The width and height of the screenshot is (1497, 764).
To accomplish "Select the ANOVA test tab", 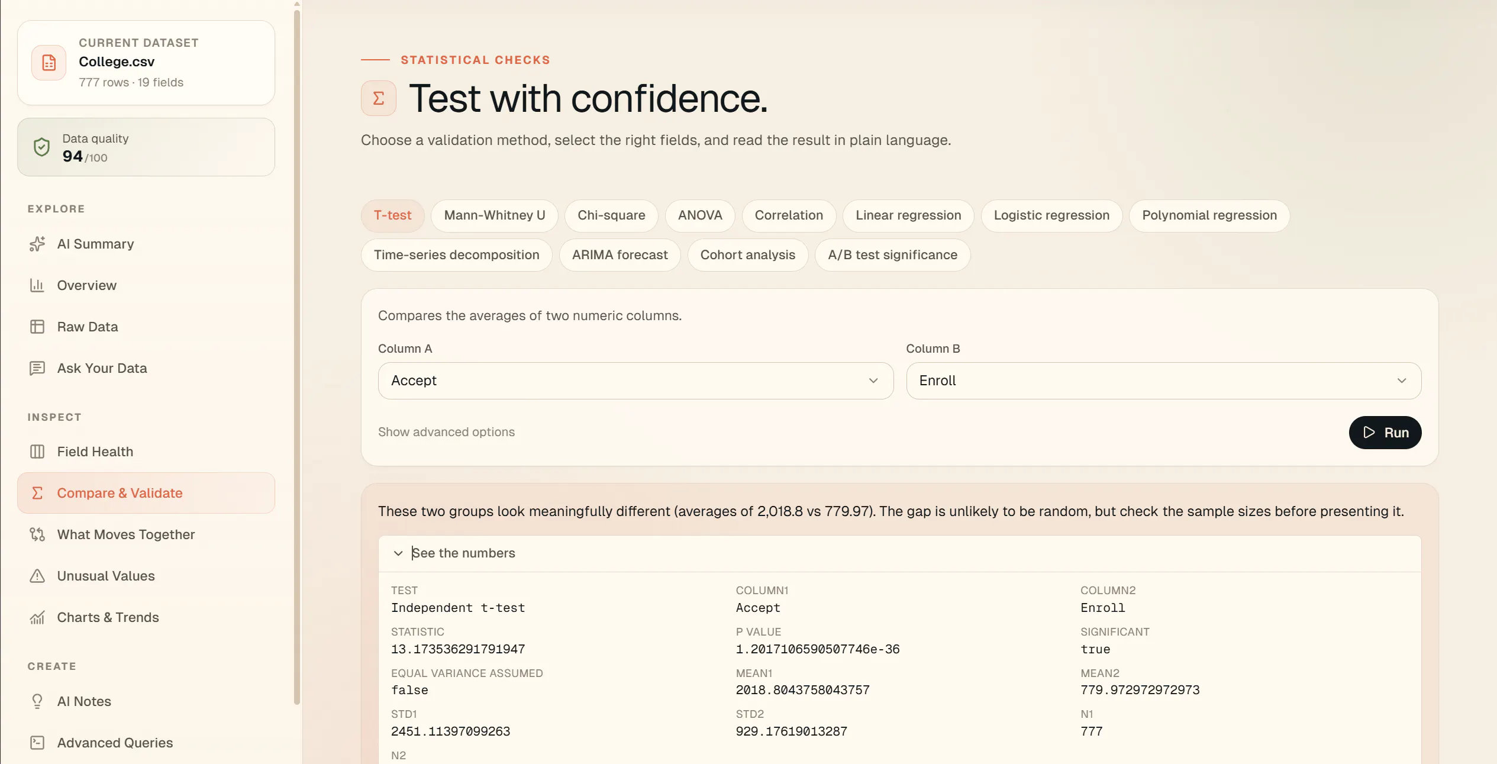I will tap(700, 215).
